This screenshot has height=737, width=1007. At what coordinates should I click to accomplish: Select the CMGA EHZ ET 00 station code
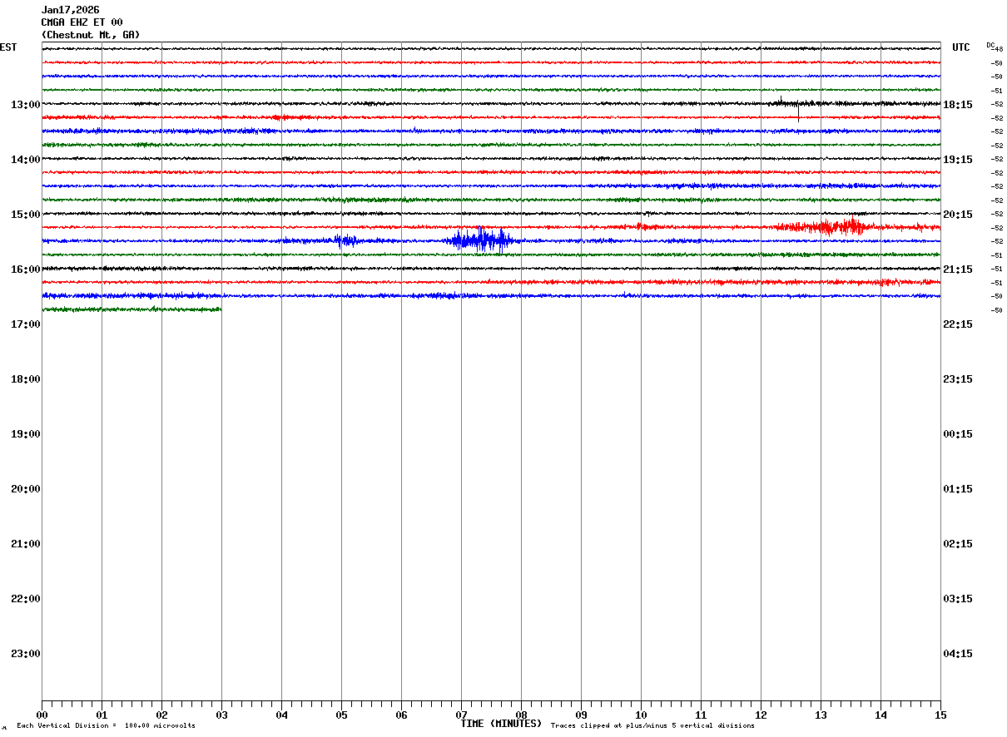click(x=82, y=22)
